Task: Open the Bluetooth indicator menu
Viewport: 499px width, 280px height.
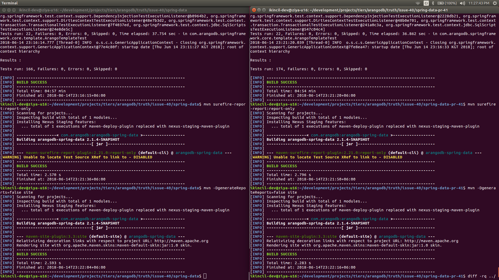Action: (433, 3)
